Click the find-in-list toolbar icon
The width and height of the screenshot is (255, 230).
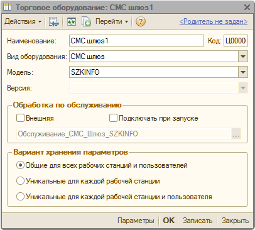54,21
